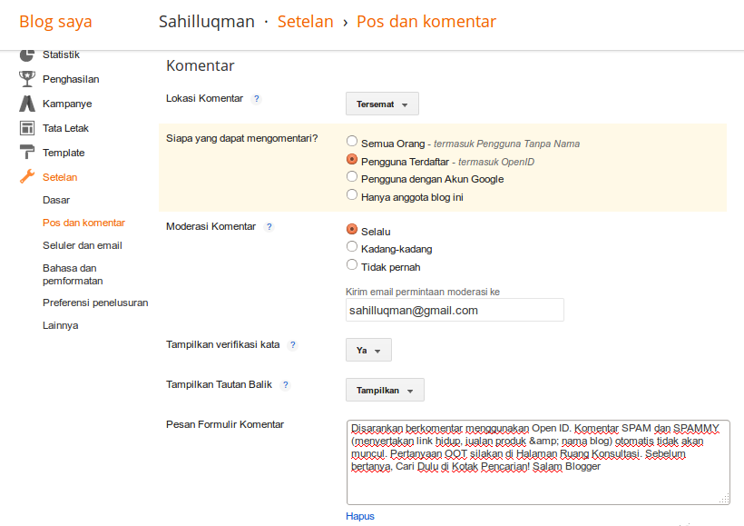Open Preferensi penelusuran settings page

click(95, 303)
